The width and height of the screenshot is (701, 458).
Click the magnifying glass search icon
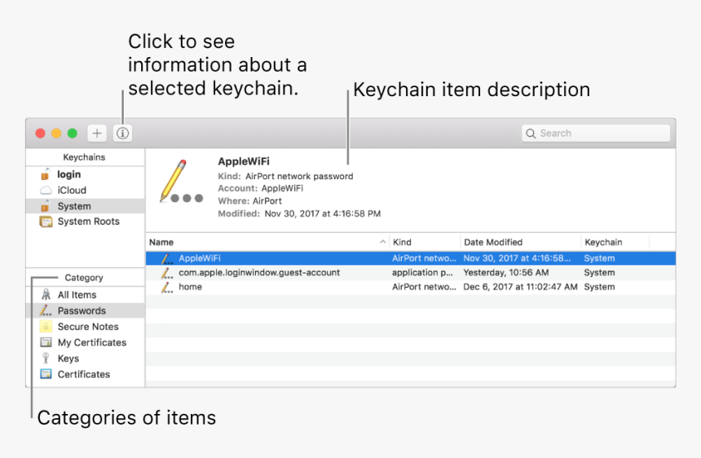pos(531,134)
